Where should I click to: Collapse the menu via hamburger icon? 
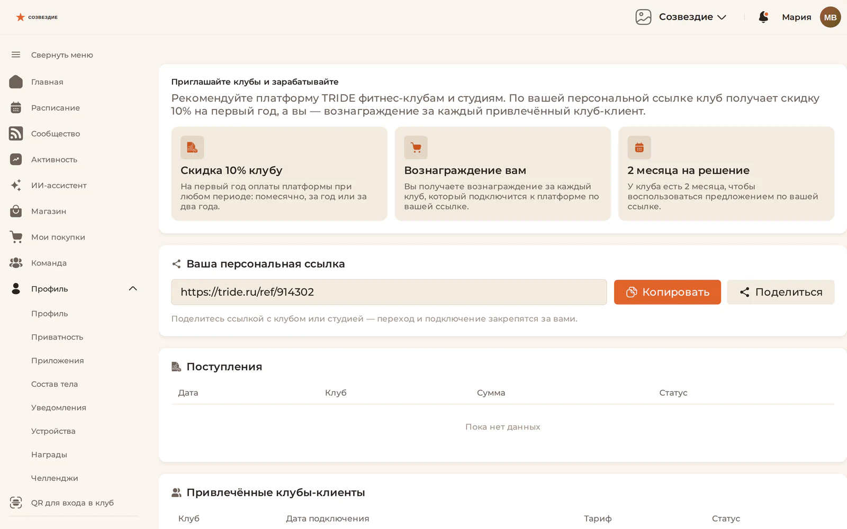16,54
